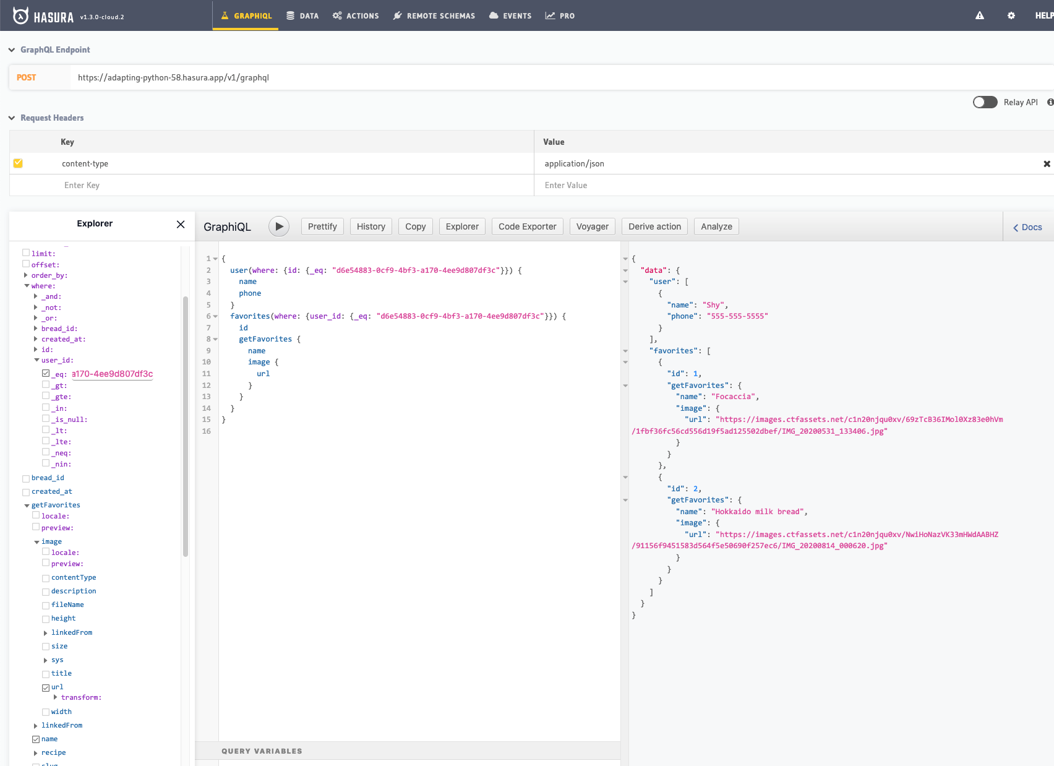Toggle the Relay API switch
Screen dimensions: 1054x766
(985, 102)
